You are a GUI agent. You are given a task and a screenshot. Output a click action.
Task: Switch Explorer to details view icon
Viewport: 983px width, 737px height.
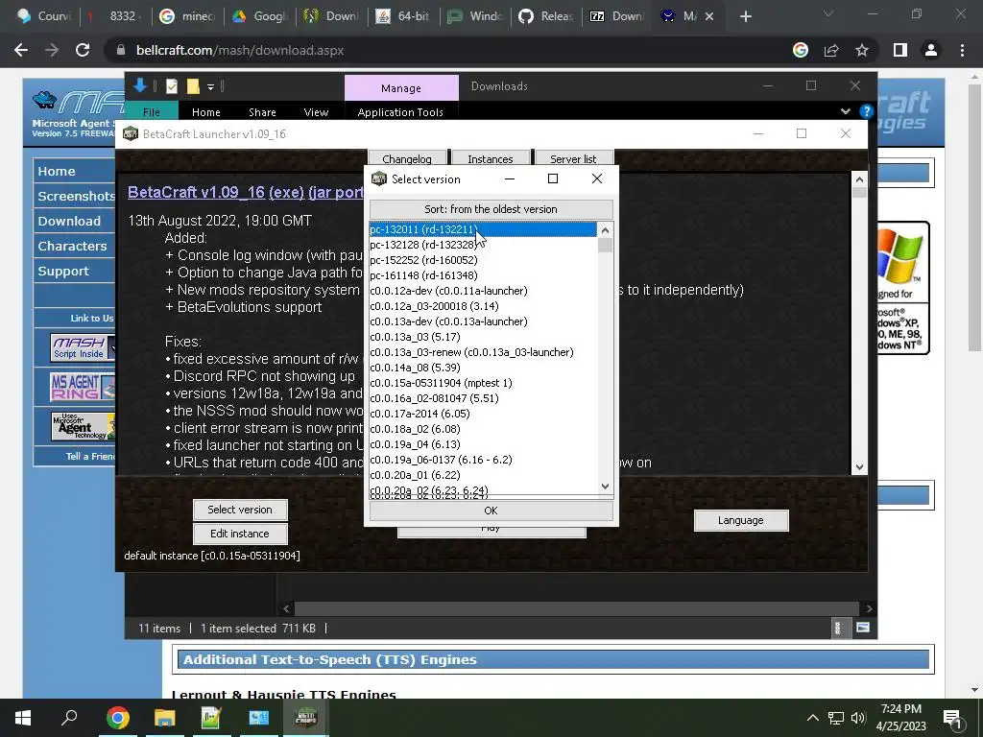(837, 628)
